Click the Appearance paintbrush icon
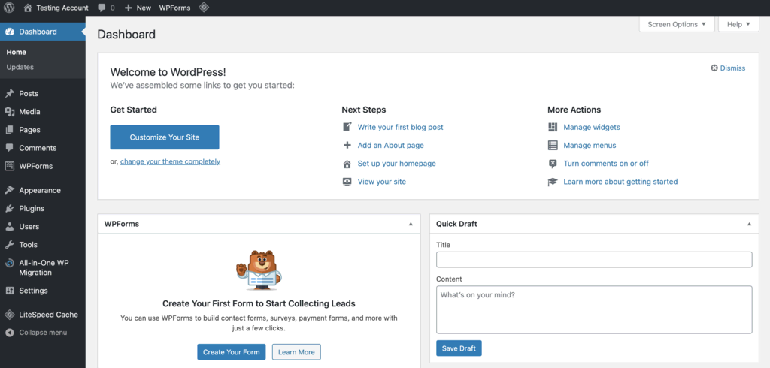This screenshot has width=770, height=368. click(10, 191)
